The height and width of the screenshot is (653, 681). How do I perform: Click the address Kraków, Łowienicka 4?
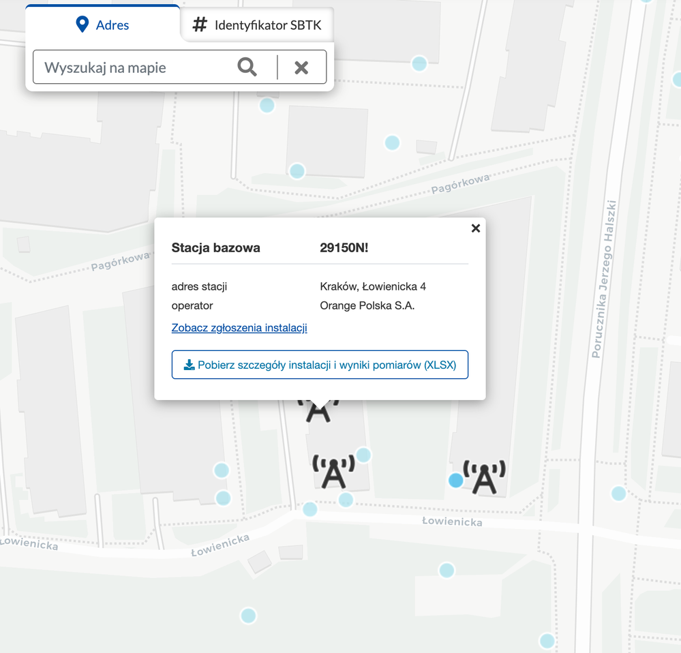pyautogui.click(x=373, y=286)
